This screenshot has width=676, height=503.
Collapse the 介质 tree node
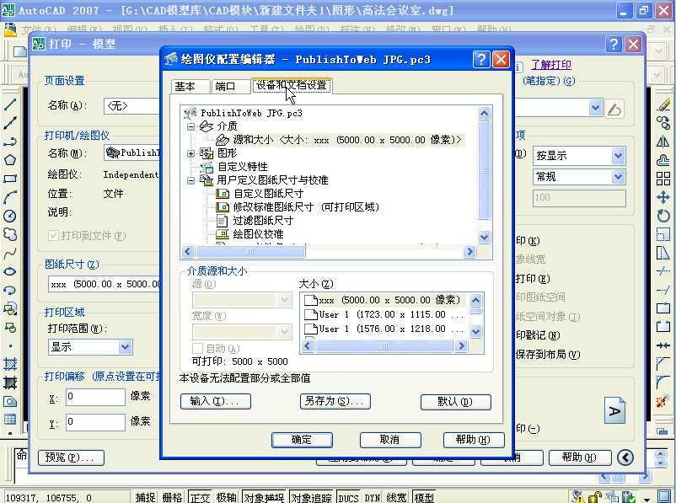(191, 126)
